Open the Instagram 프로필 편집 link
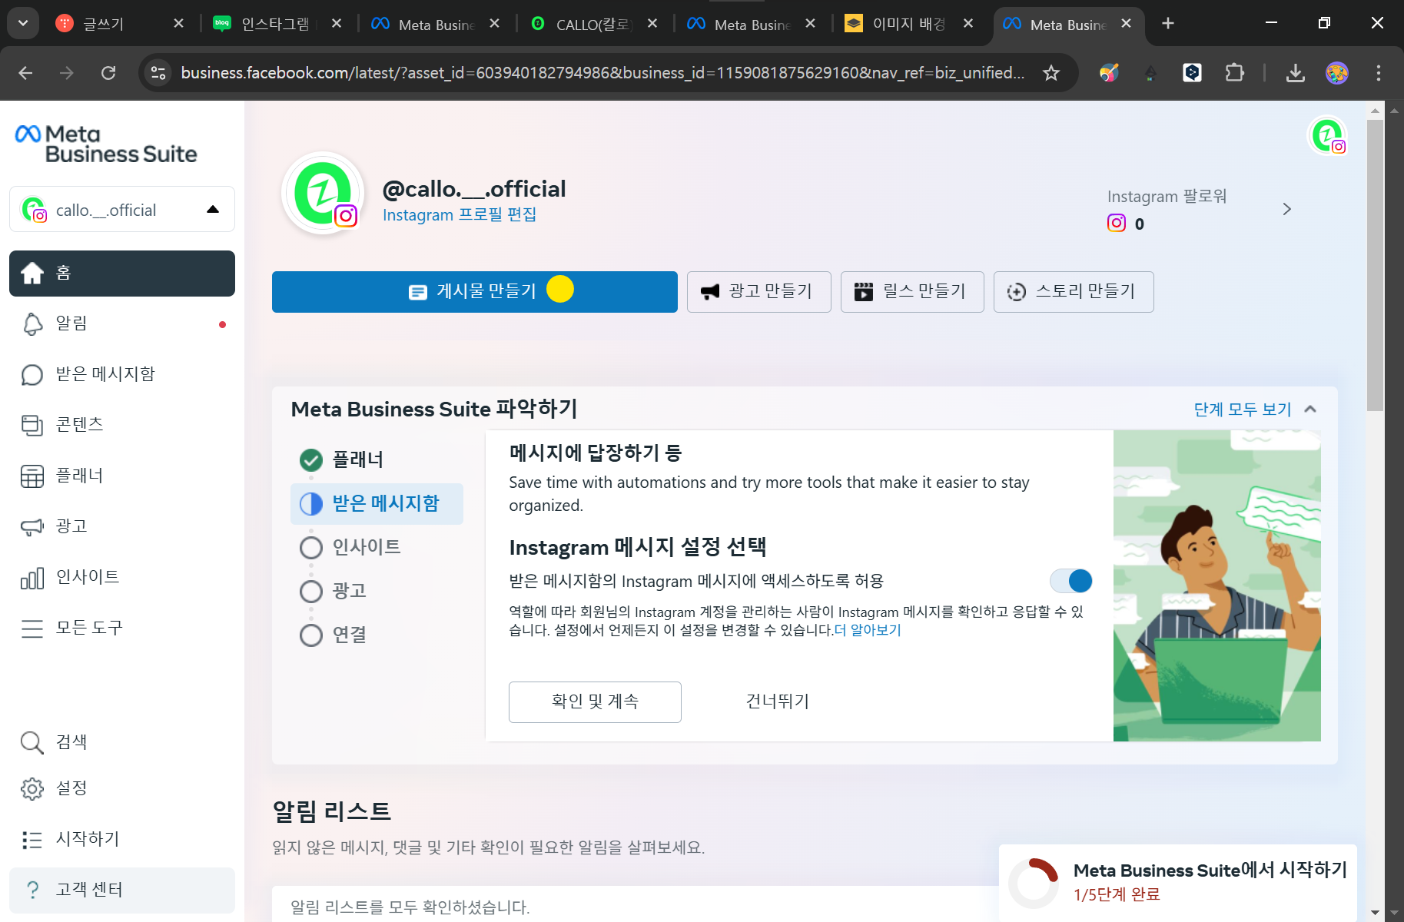The height and width of the screenshot is (922, 1404). (x=460, y=215)
